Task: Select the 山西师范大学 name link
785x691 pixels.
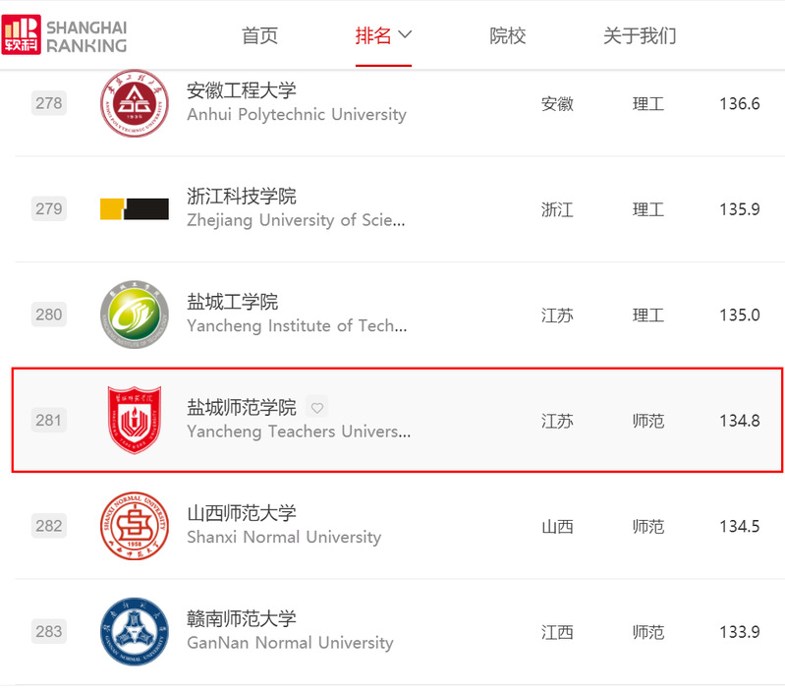Action: 242,513
